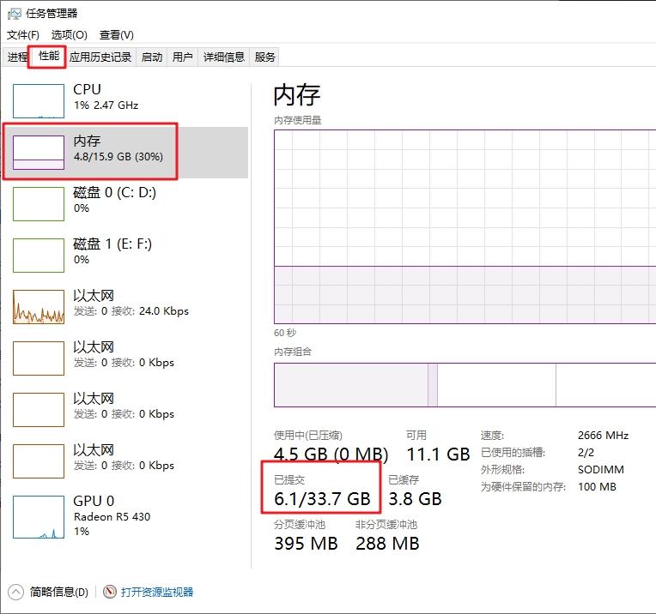656x614 pixels.
Task: Switch to the 详细信息 tab
Action: point(224,57)
